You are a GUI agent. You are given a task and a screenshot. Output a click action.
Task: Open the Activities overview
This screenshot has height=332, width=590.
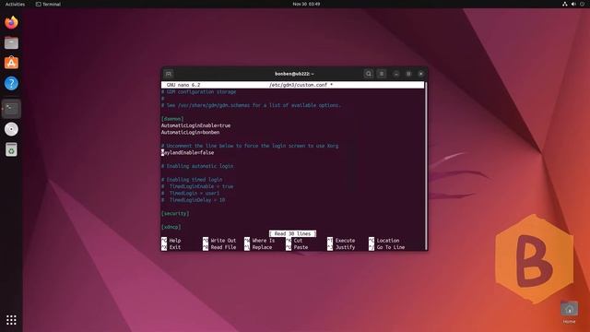pyautogui.click(x=15, y=4)
